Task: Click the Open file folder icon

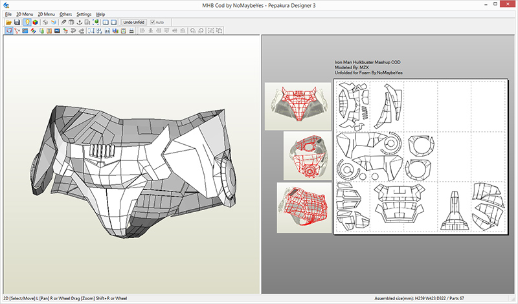Action: (9, 22)
